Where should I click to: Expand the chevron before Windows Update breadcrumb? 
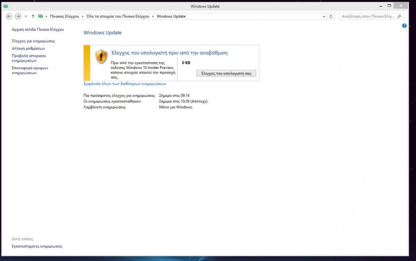153,16
